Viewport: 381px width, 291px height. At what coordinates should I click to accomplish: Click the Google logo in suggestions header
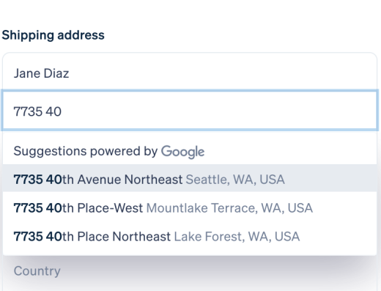pos(182,152)
